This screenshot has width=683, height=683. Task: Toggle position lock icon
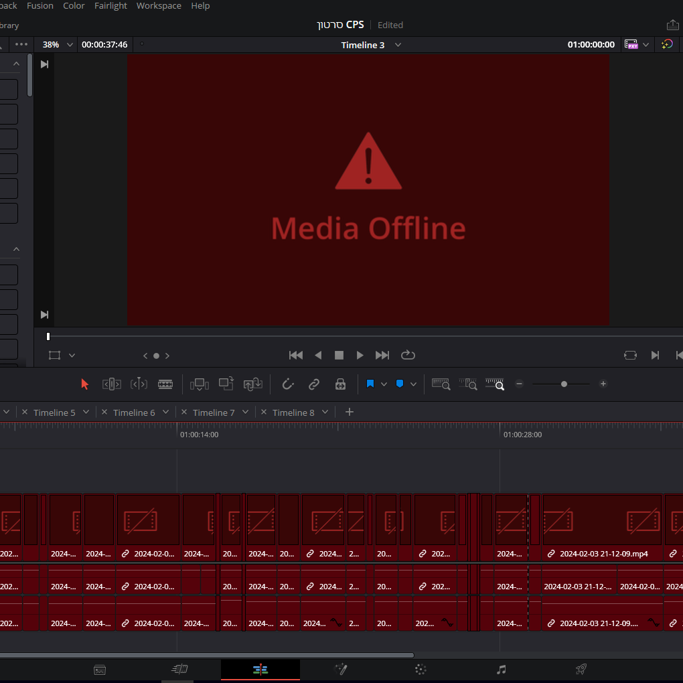pos(340,384)
